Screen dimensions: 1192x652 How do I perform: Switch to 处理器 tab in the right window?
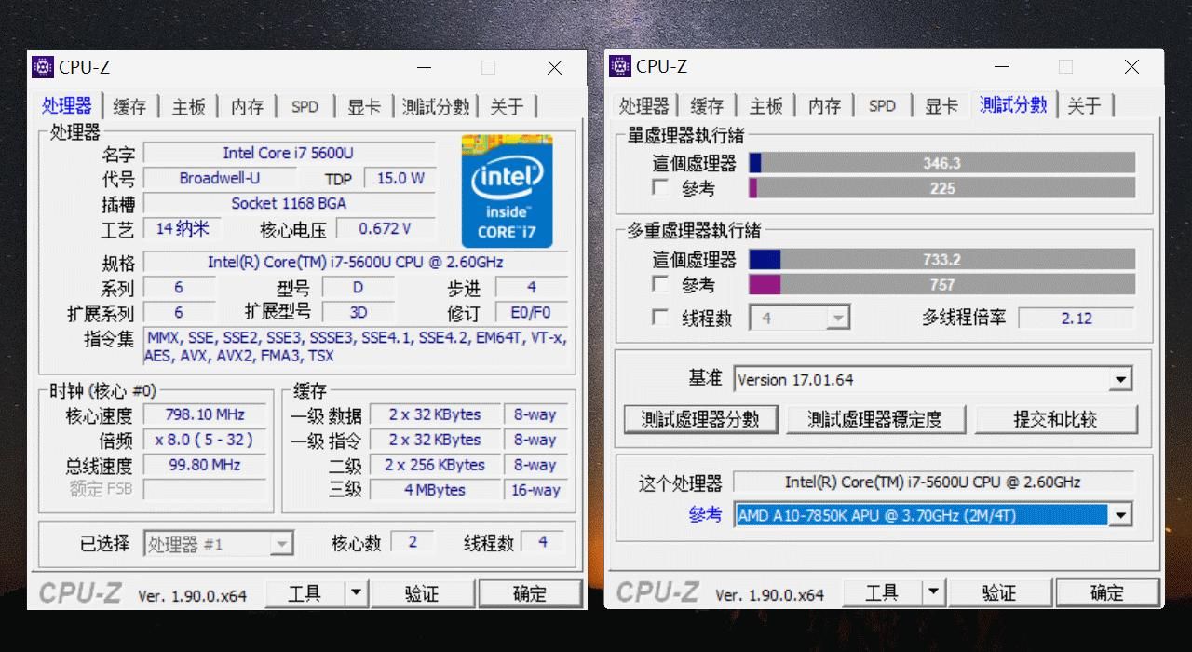[x=644, y=106]
